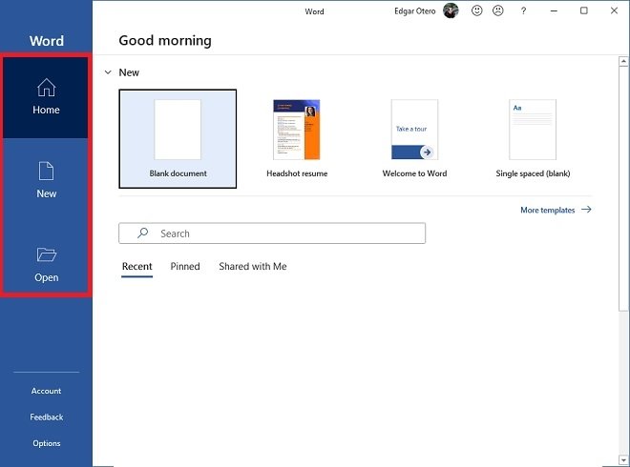The image size is (630, 467).
Task: Click the magnifier icon in the Search box
Action: coord(142,233)
